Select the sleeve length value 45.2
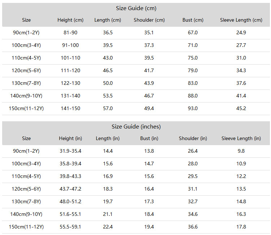 pos(241,108)
